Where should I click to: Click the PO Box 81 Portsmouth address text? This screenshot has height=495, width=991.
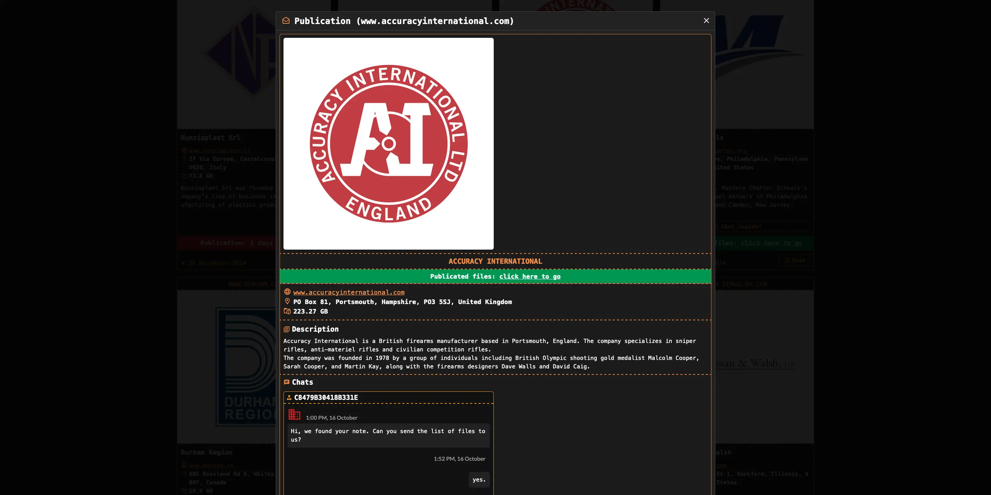point(402,302)
